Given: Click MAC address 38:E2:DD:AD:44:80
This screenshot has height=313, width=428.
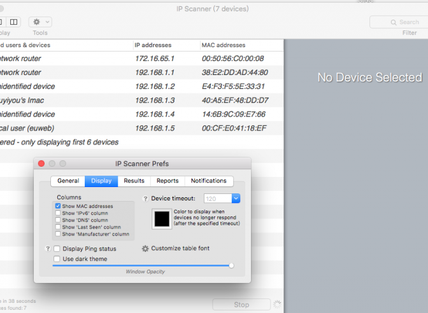Looking at the screenshot, I should [x=235, y=73].
